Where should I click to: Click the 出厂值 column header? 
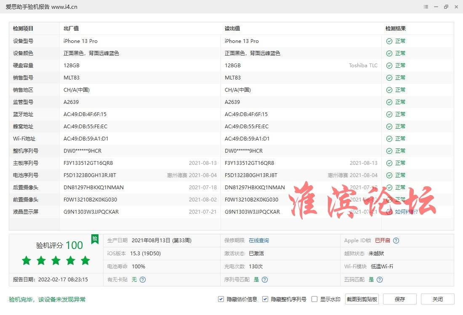[x=71, y=28]
